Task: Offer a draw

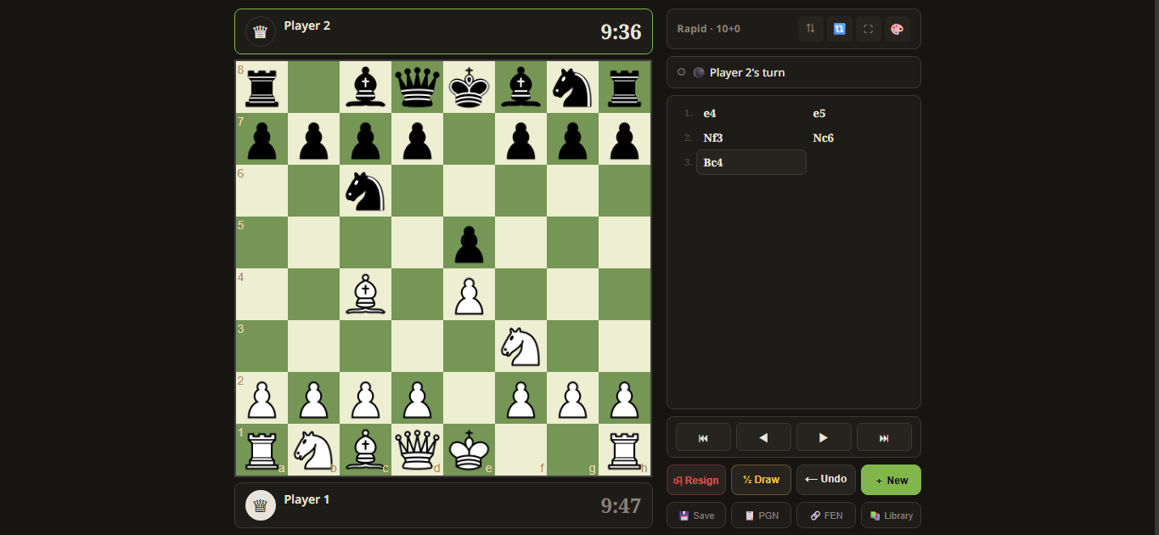Action: click(761, 480)
